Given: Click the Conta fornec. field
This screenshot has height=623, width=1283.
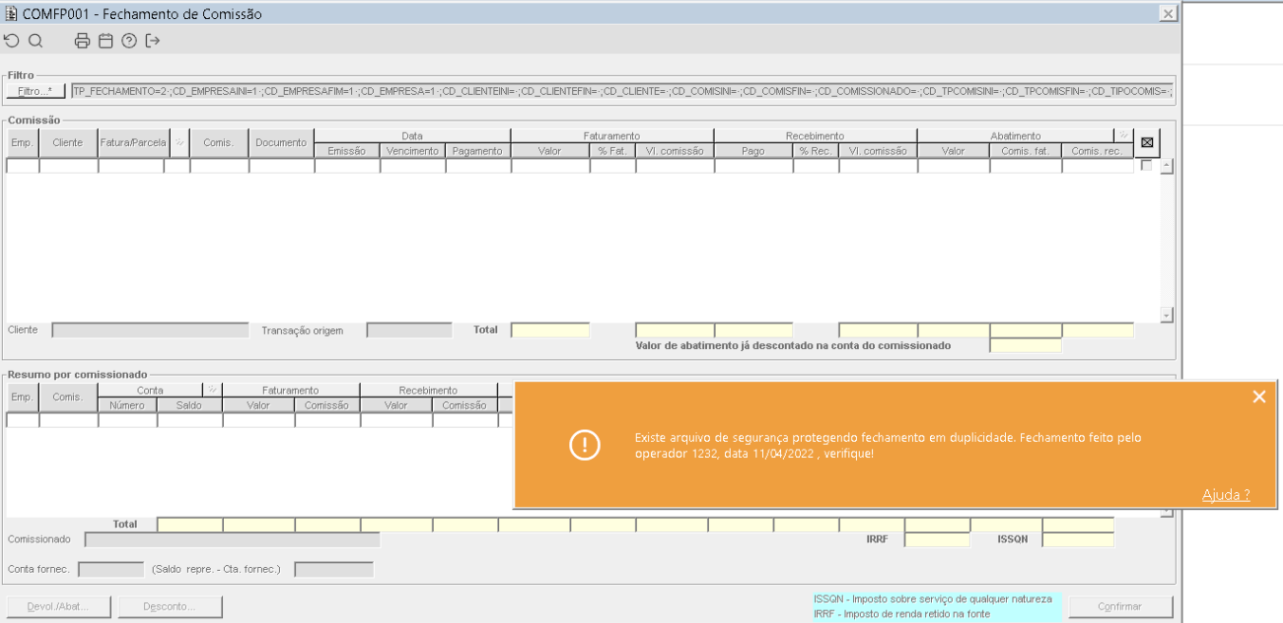Looking at the screenshot, I should (x=110, y=569).
